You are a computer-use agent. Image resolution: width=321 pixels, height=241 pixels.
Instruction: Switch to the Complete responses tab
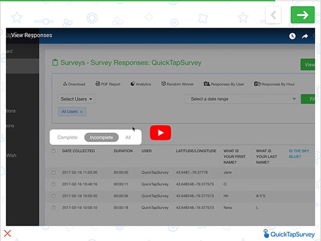coord(67,137)
